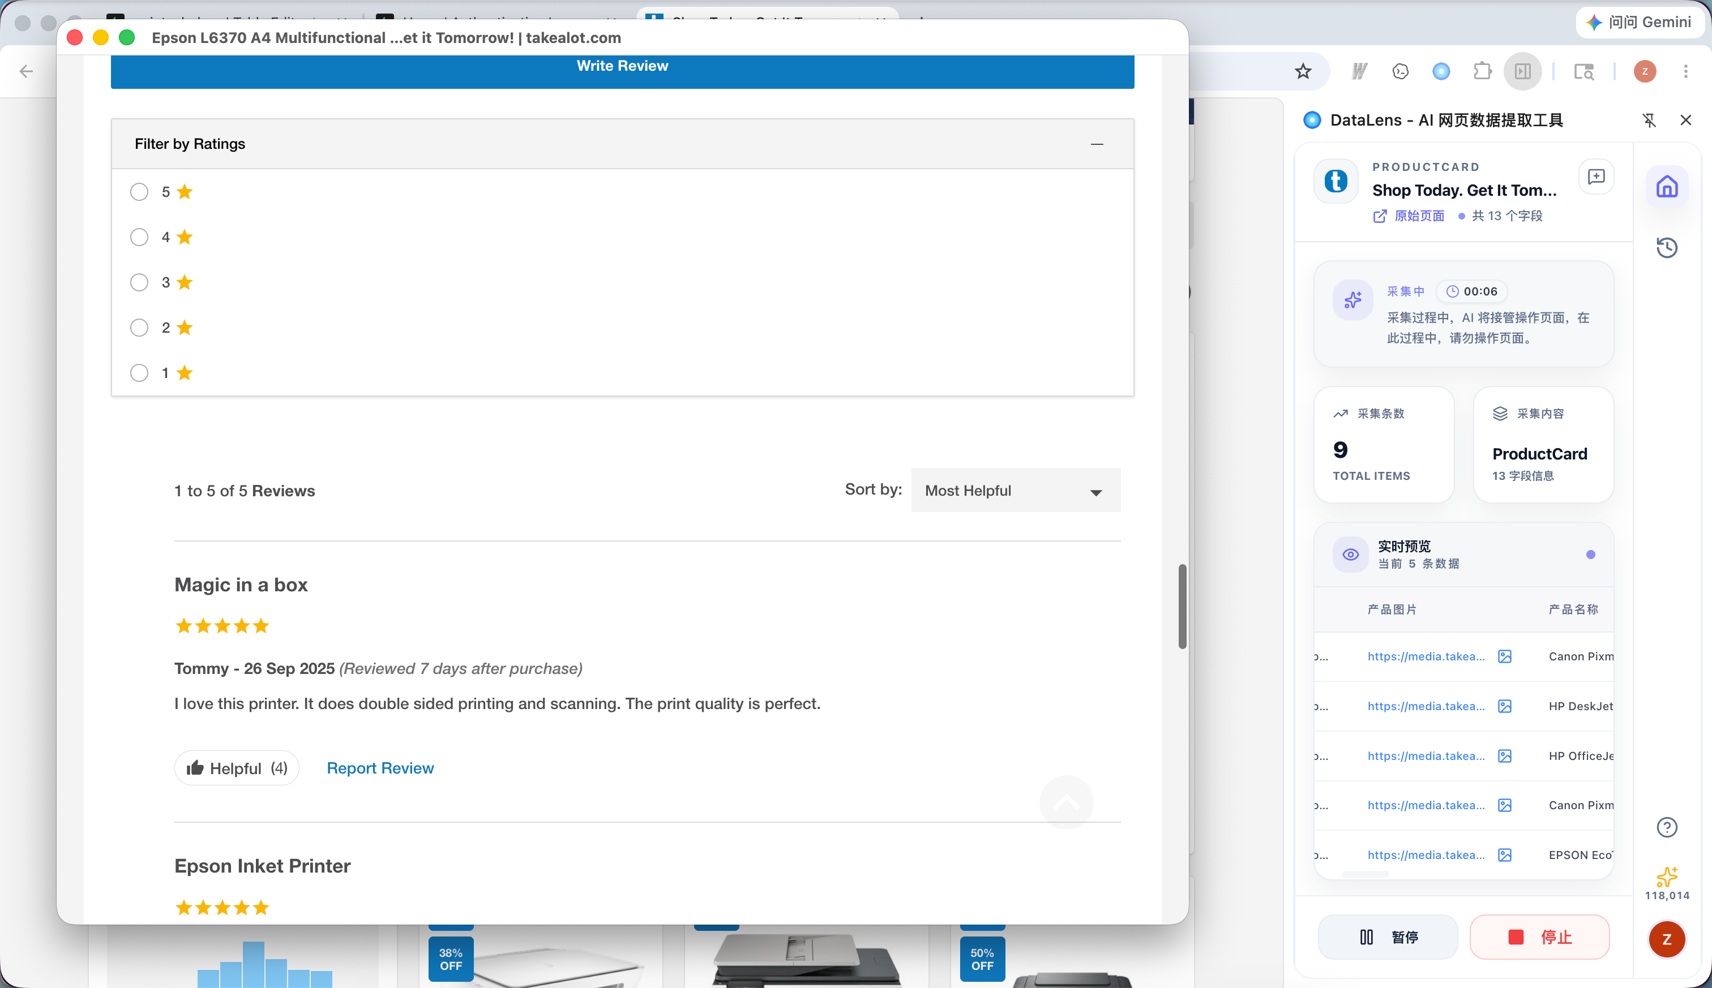Open Chrome three-dots menu
This screenshot has width=1712, height=988.
[x=1685, y=71]
